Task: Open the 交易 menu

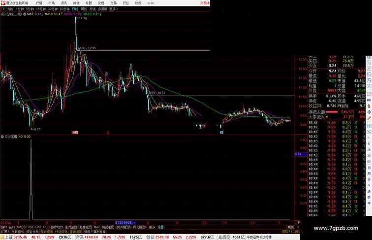Action: [x=113, y=3]
